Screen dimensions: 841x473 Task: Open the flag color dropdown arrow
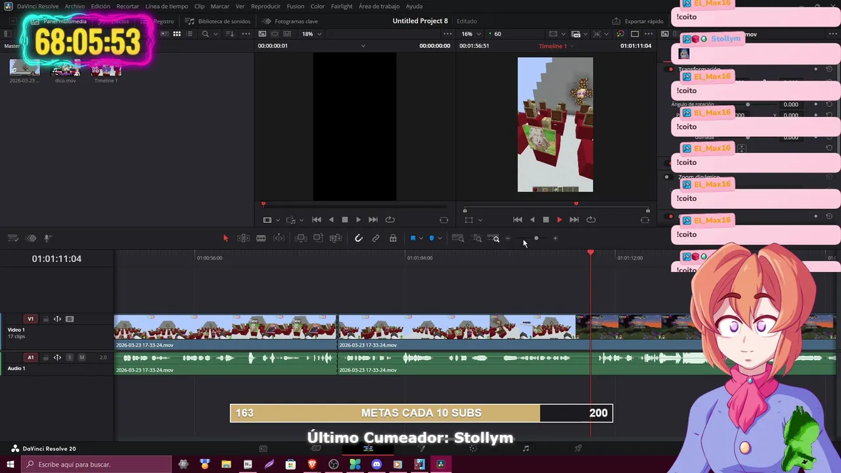coord(421,238)
